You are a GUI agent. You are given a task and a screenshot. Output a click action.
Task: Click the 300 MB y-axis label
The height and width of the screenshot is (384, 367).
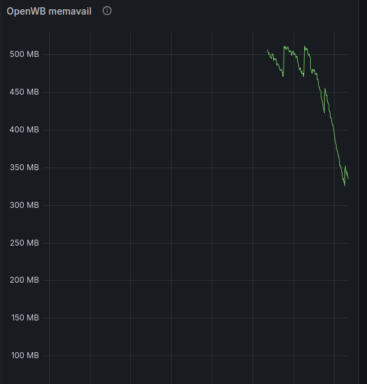[24, 205]
